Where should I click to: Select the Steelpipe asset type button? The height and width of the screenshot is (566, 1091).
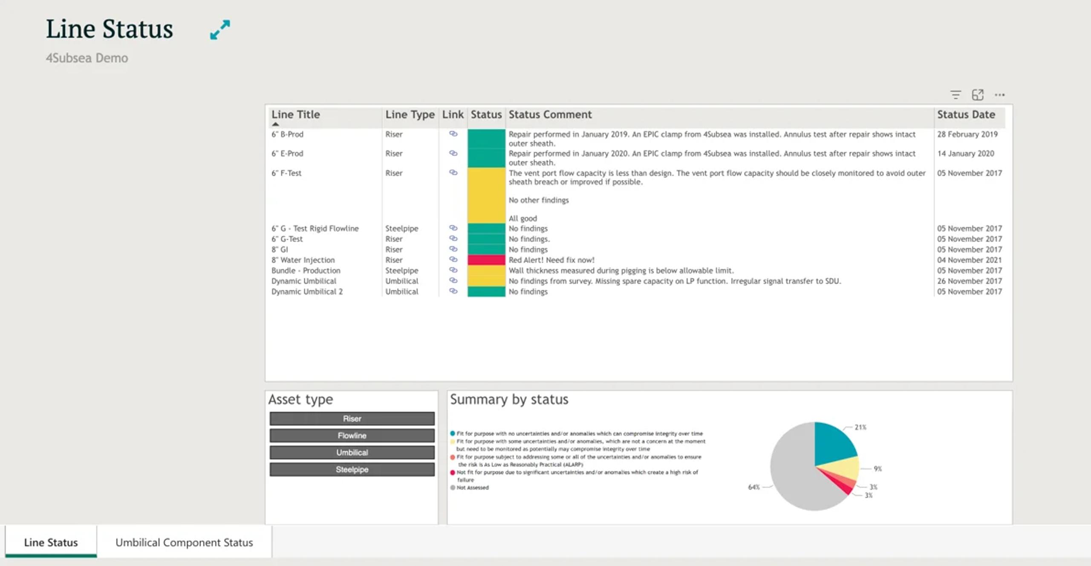(x=352, y=469)
